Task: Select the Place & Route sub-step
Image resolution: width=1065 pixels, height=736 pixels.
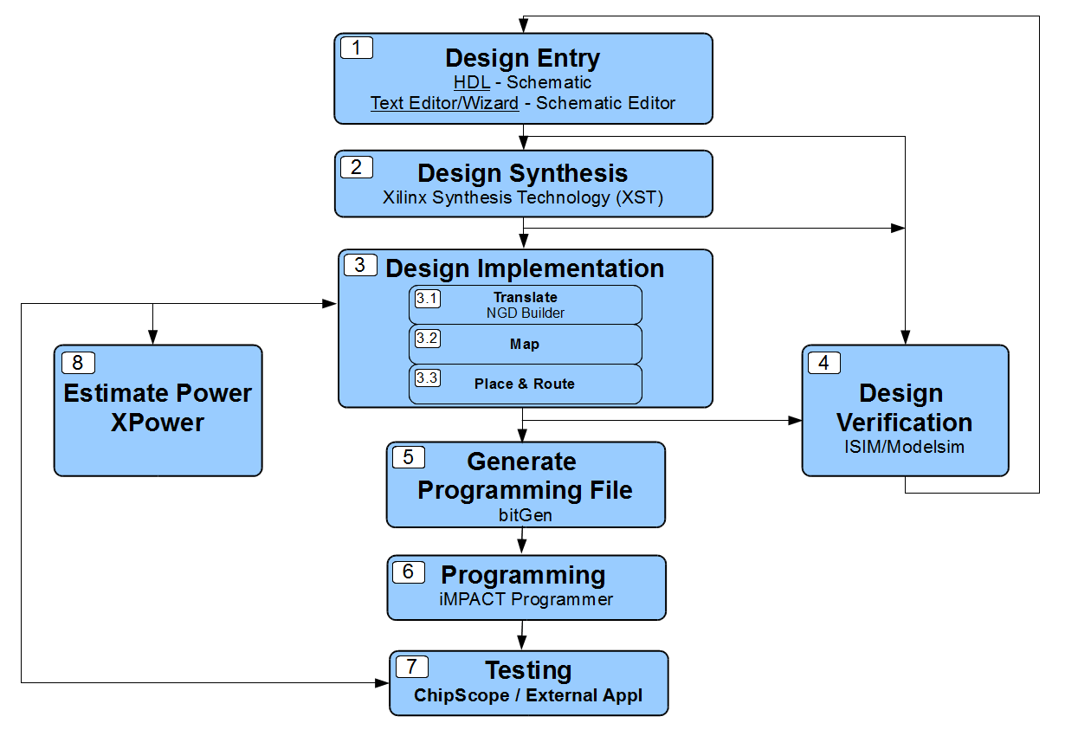Action: pyautogui.click(x=525, y=384)
